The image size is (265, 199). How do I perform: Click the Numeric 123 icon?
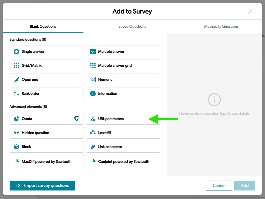click(93, 80)
